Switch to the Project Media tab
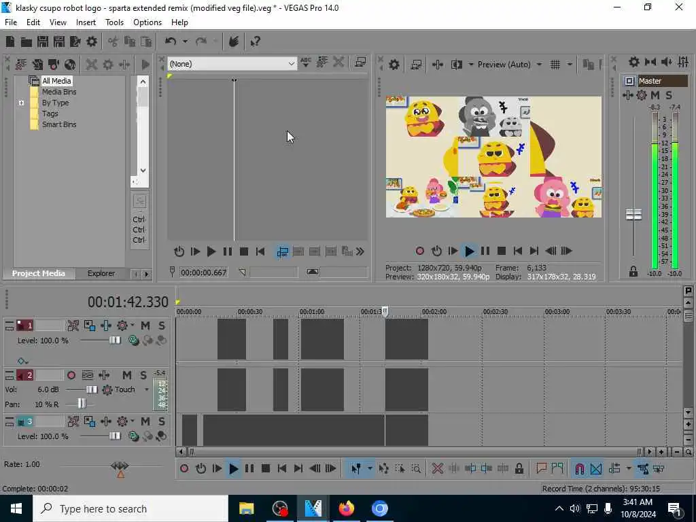This screenshot has height=522, width=696. (x=38, y=273)
